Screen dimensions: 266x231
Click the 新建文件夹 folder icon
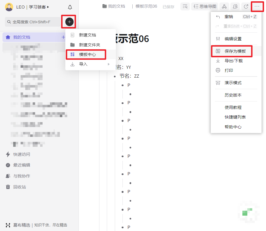(72, 45)
